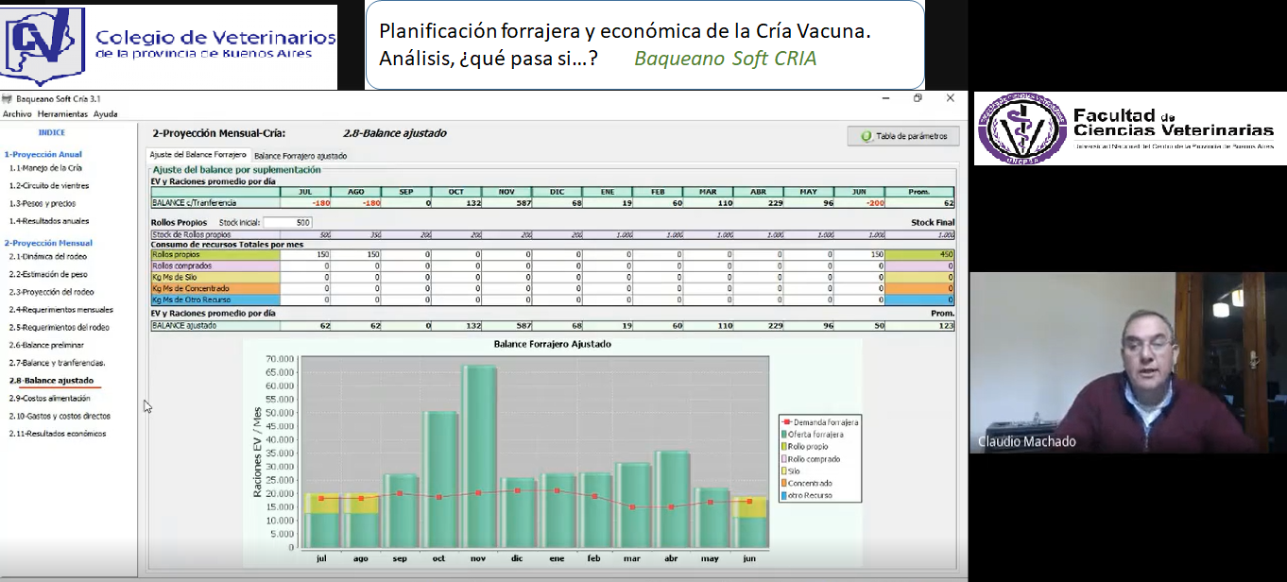Click the Baqueano Soft Cría title bar icon
1287x582 pixels.
(x=7, y=98)
